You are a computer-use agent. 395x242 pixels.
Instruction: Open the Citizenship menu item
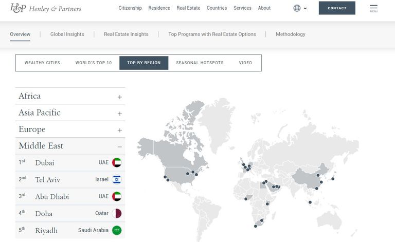tap(130, 8)
